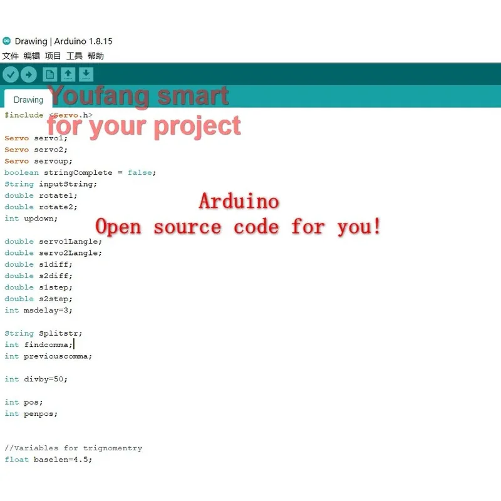Viewport: 501px width, 501px height.
Task: Click the line 'double servo2Langle;'
Action: (53, 253)
